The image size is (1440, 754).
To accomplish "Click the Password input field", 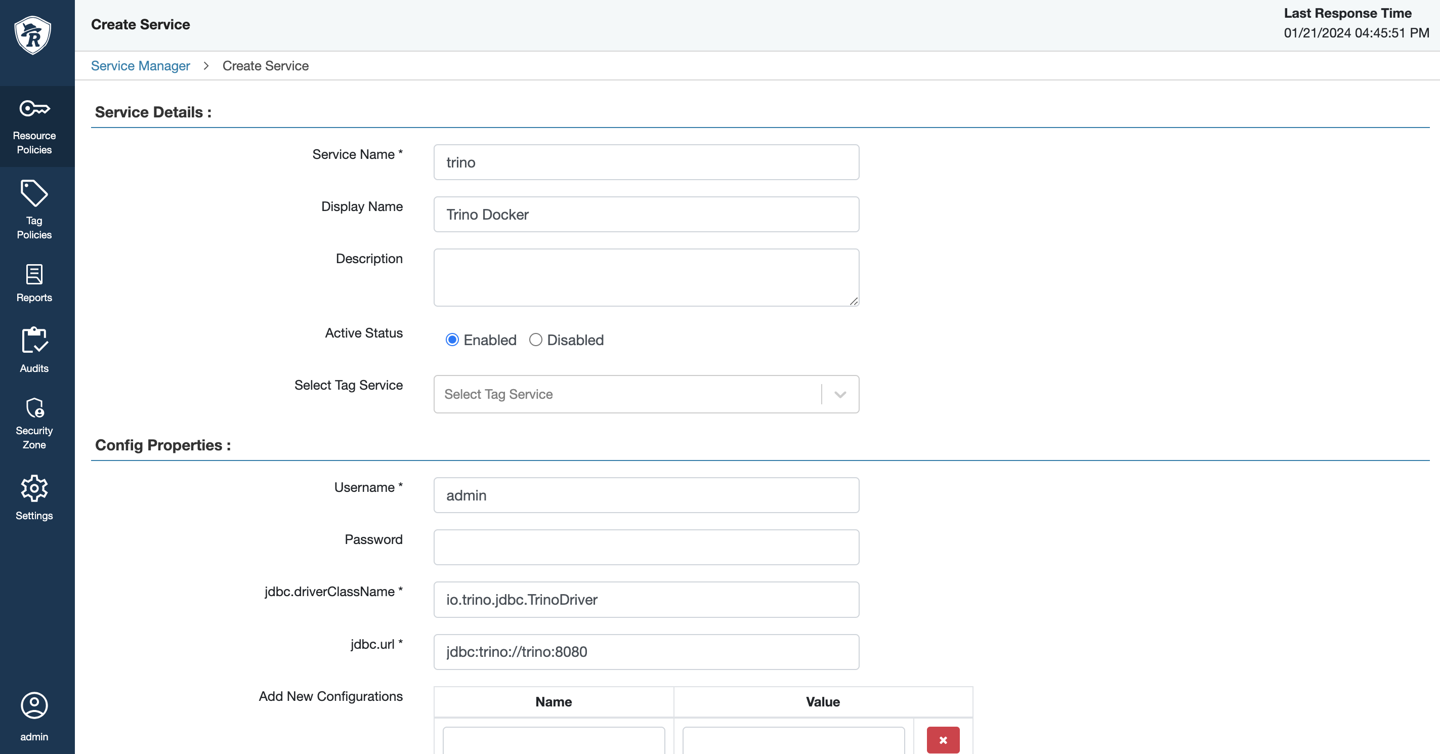I will point(646,547).
